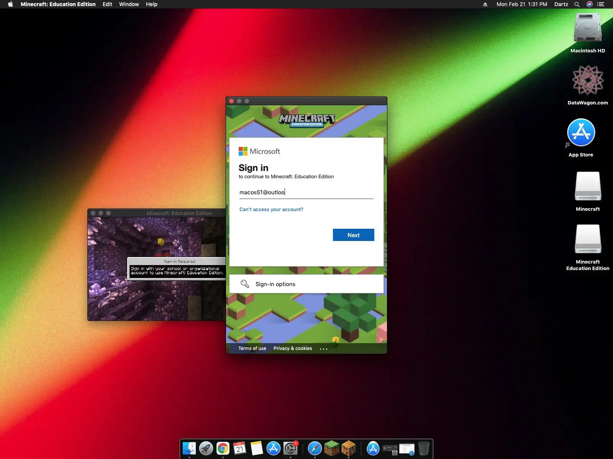
Task: Close the Microsoft sign-in window
Action: coord(231,101)
